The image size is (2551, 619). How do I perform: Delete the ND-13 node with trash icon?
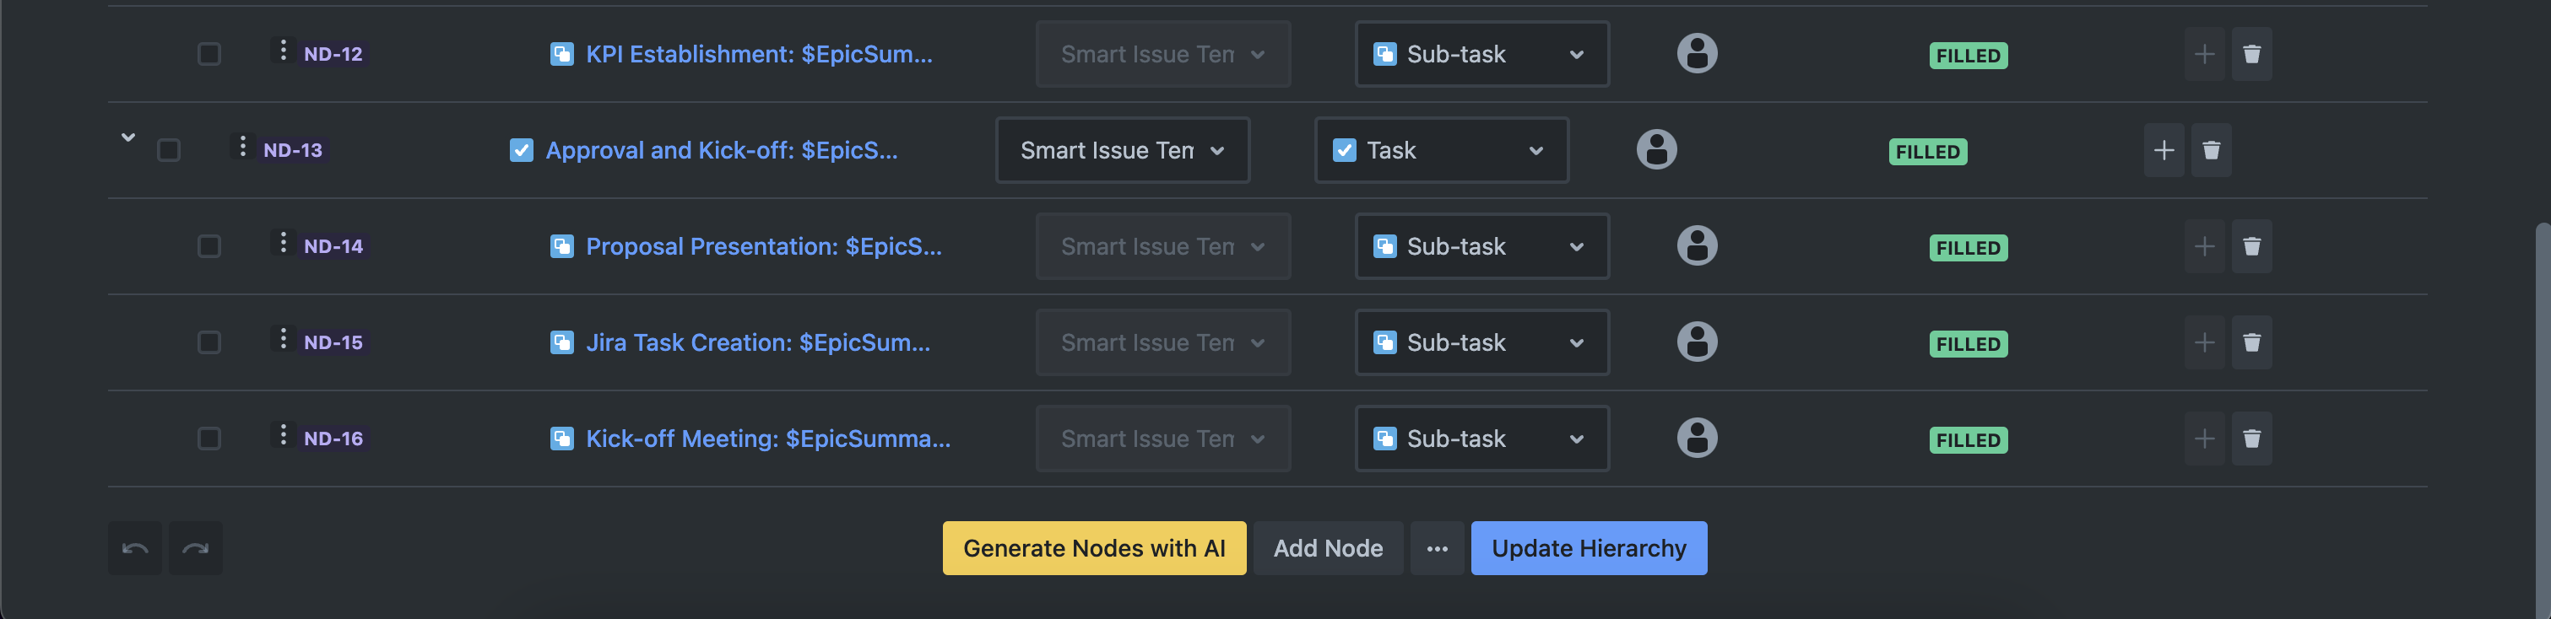pyautogui.click(x=2210, y=150)
